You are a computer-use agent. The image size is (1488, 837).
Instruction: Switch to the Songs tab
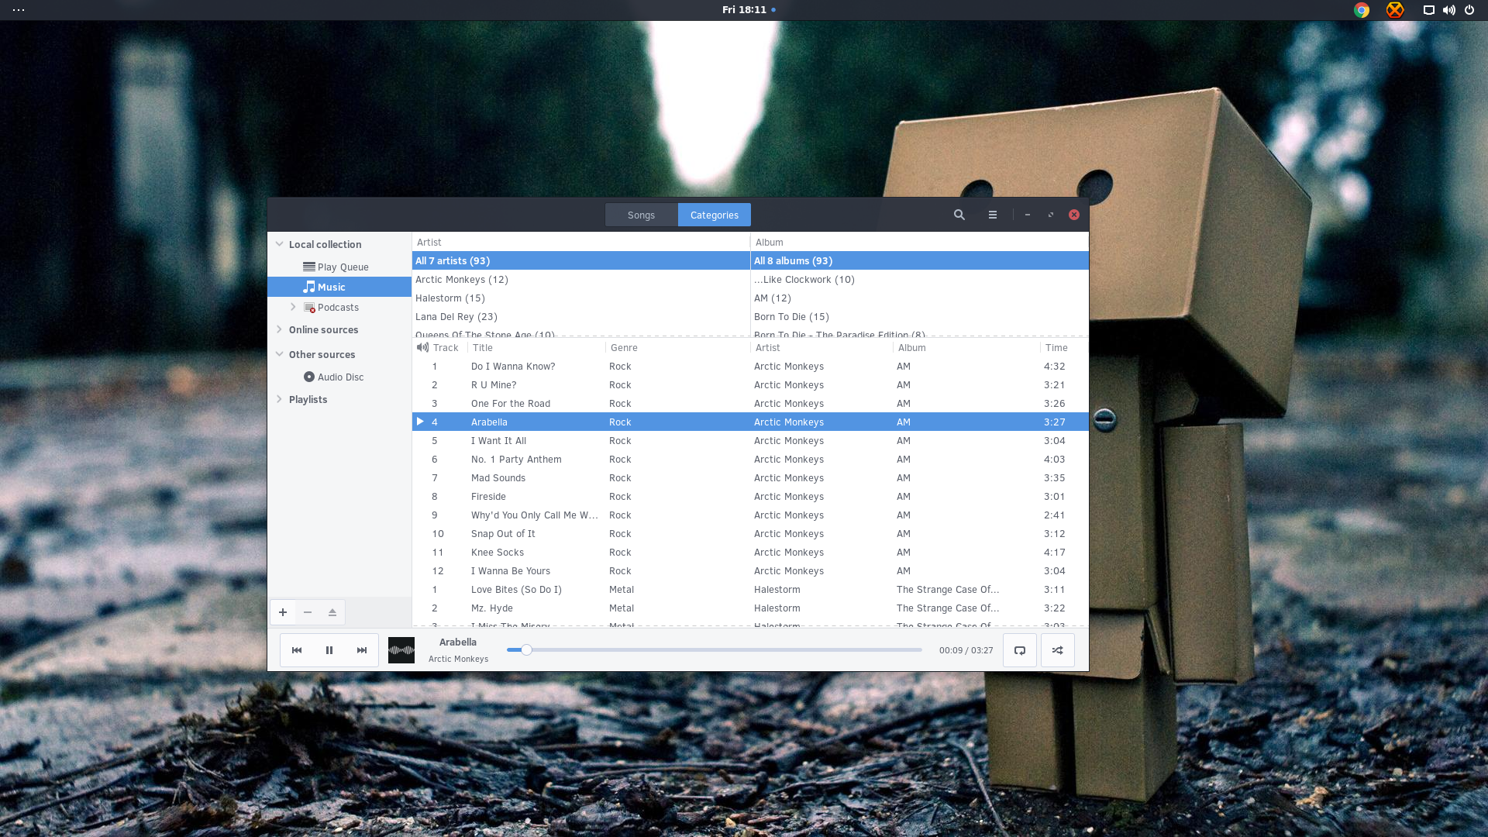(641, 215)
